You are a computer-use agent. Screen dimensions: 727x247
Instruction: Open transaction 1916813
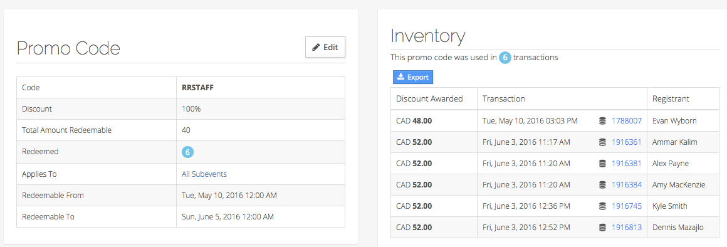(626, 227)
